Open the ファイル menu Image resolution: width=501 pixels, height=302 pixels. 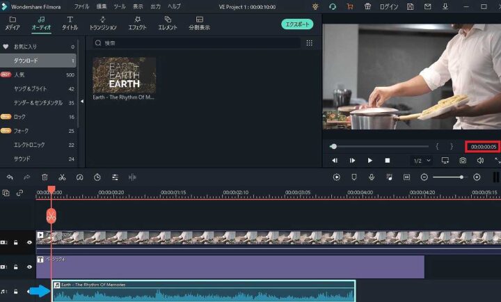(81, 6)
